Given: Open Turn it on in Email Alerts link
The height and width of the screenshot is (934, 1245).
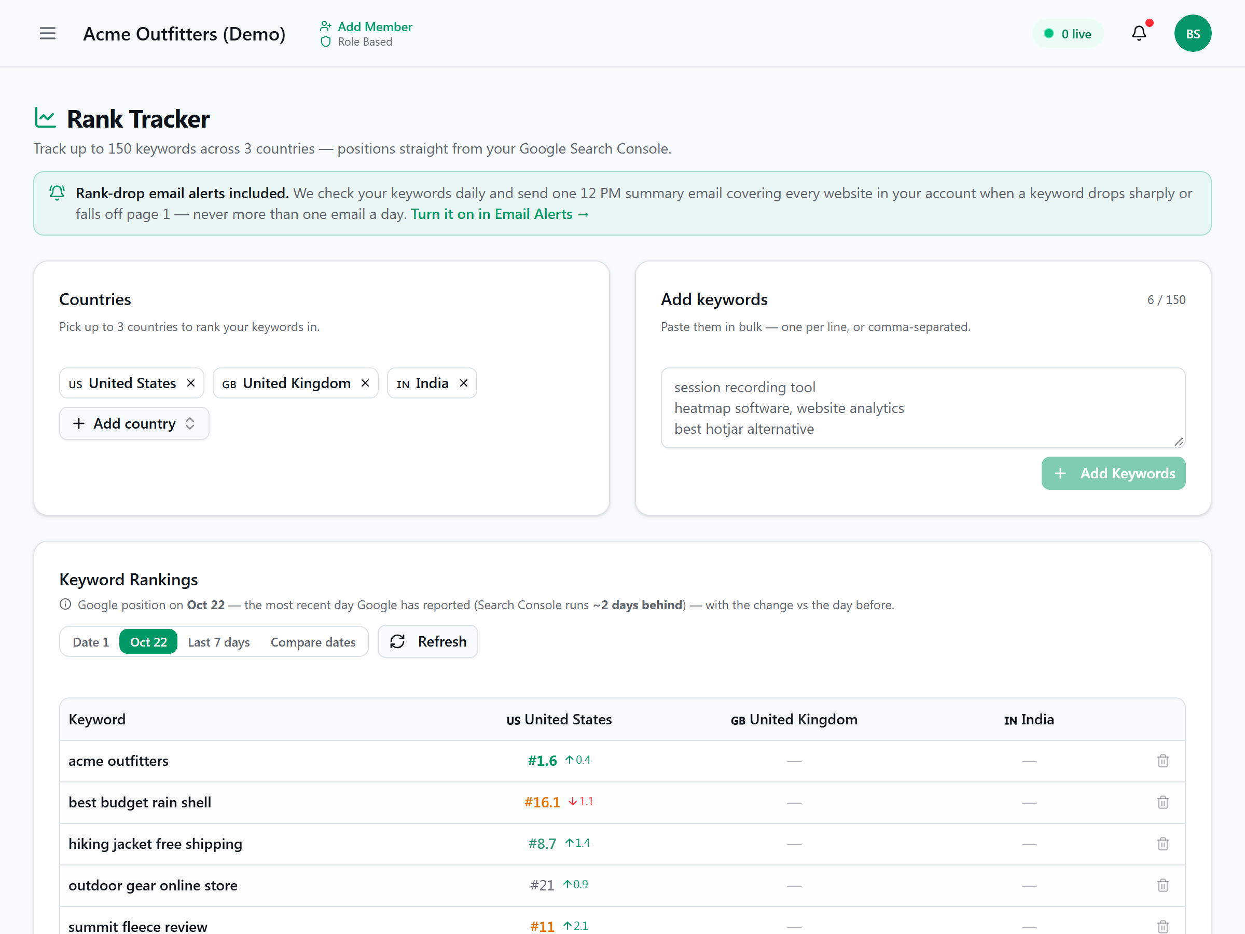Looking at the screenshot, I should pos(499,214).
